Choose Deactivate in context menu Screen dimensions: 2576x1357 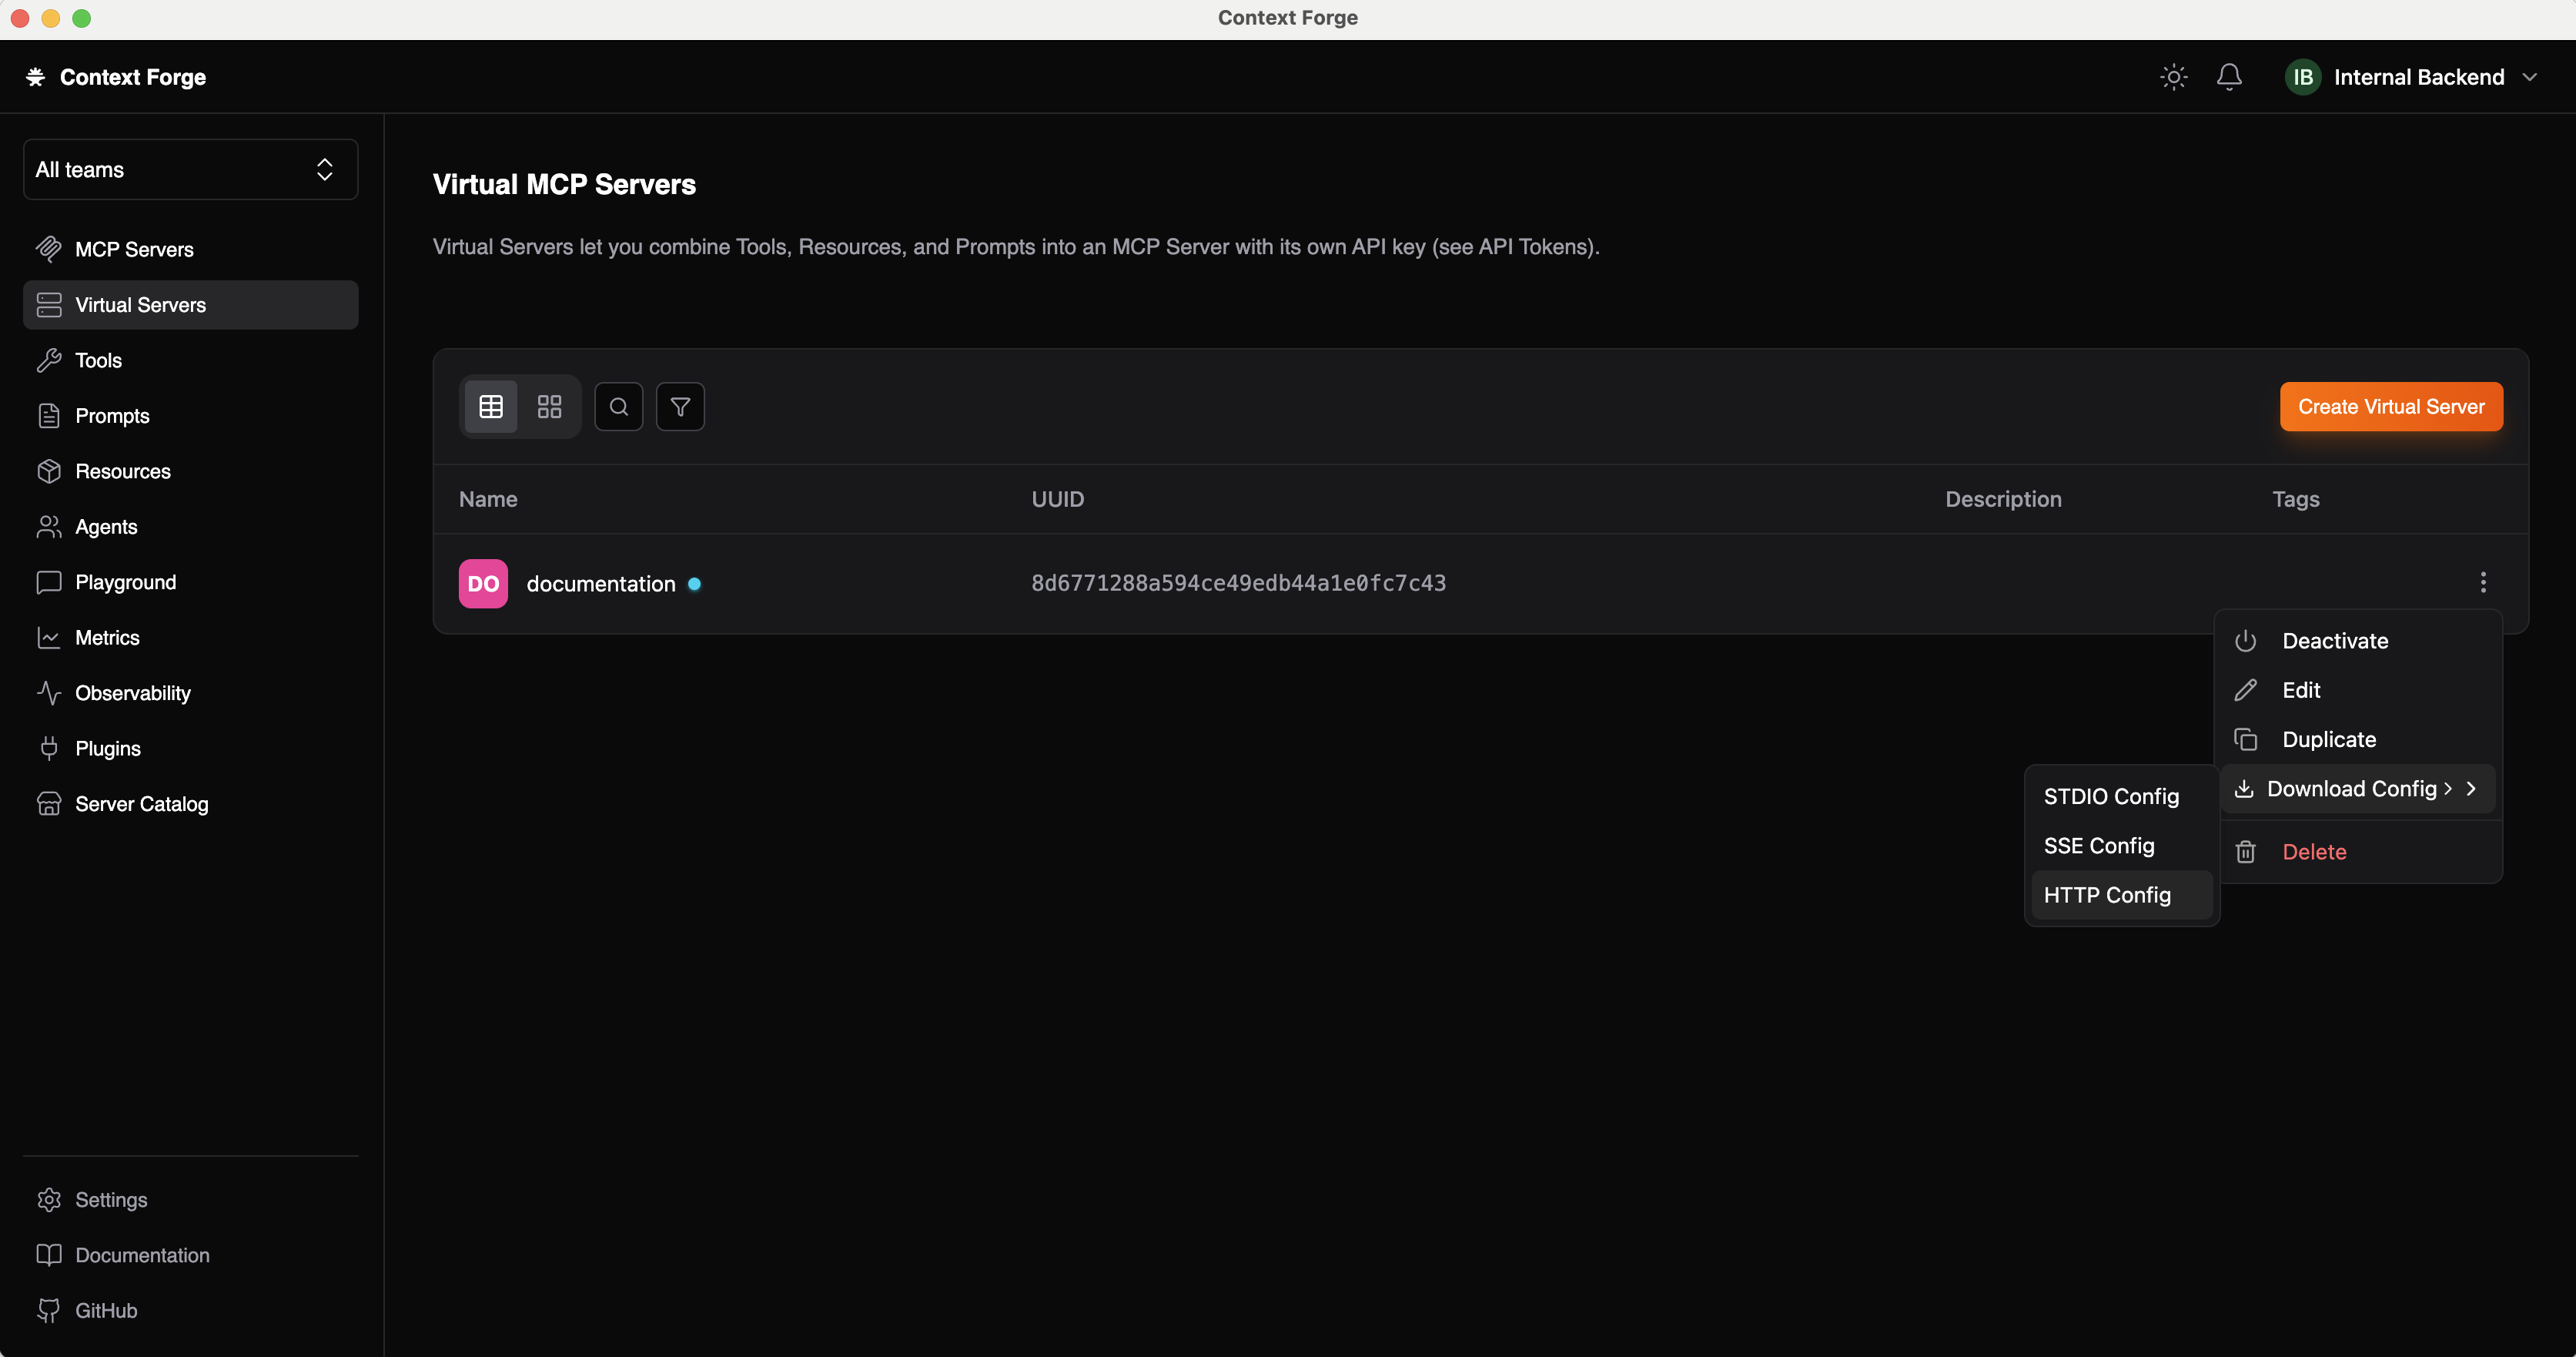[2334, 641]
